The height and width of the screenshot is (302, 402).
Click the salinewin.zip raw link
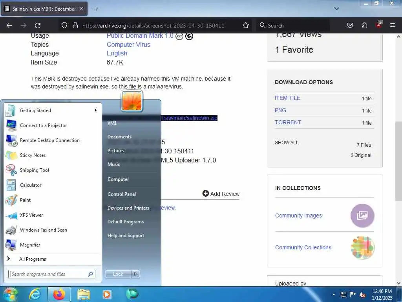point(189,118)
